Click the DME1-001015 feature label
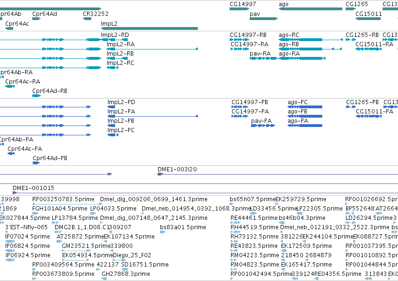 (33, 188)
